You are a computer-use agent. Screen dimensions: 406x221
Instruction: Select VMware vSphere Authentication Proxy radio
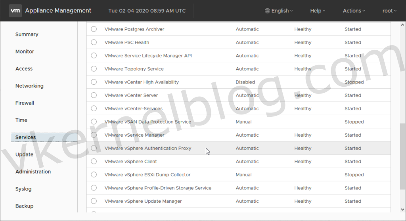pos(94,148)
